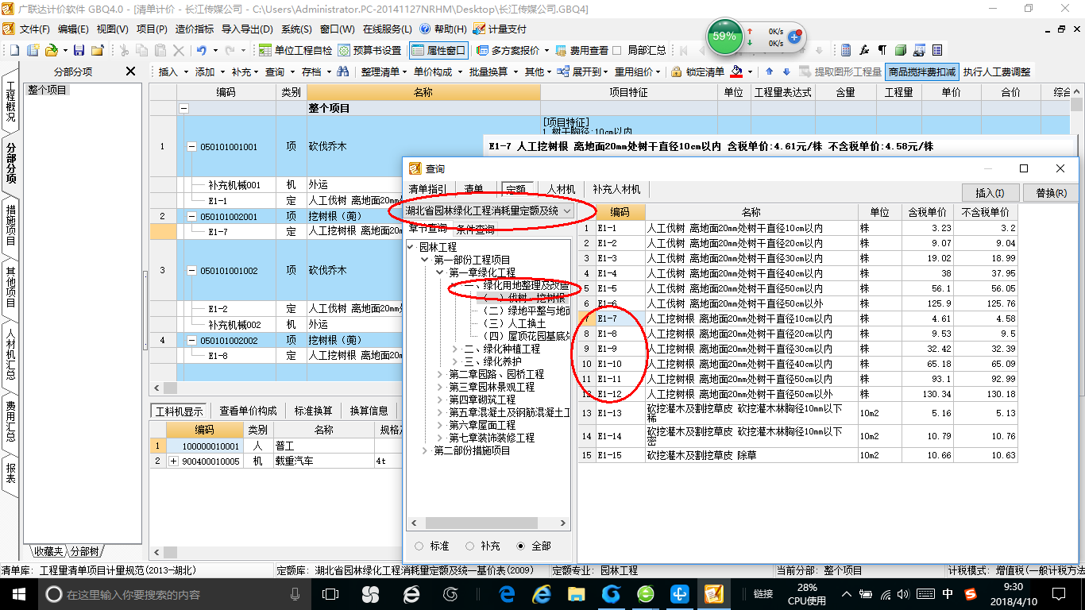The image size is (1085, 610).
Task: Open the 在线服务(L) menu
Action: (x=388, y=29)
